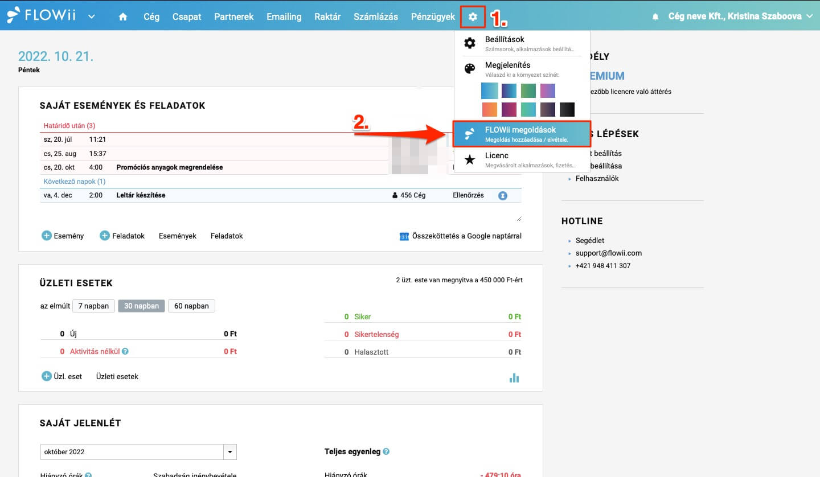
Task: Pick the mint teal theme swatch
Action: tap(528, 109)
